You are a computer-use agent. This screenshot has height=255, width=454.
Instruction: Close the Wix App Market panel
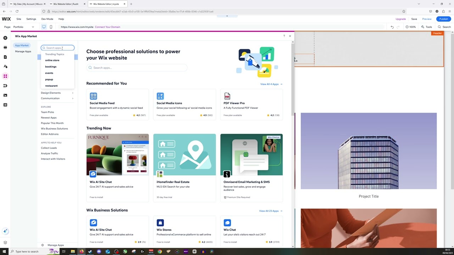coord(290,36)
